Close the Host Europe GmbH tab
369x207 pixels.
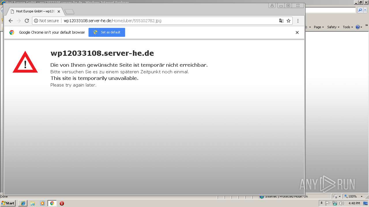click(59, 11)
